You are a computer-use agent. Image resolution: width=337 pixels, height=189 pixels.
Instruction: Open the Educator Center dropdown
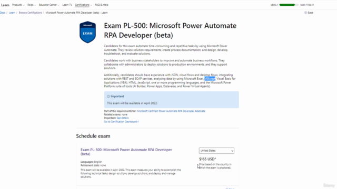click(x=49, y=5)
